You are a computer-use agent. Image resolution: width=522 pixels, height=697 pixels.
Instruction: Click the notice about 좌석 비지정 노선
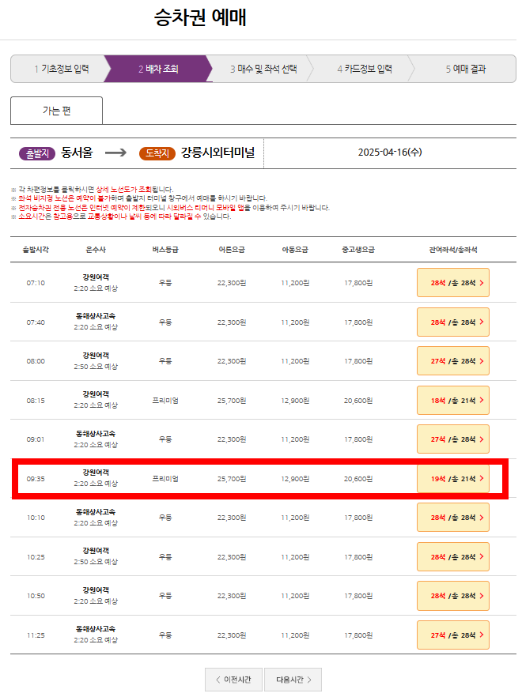[139, 198]
